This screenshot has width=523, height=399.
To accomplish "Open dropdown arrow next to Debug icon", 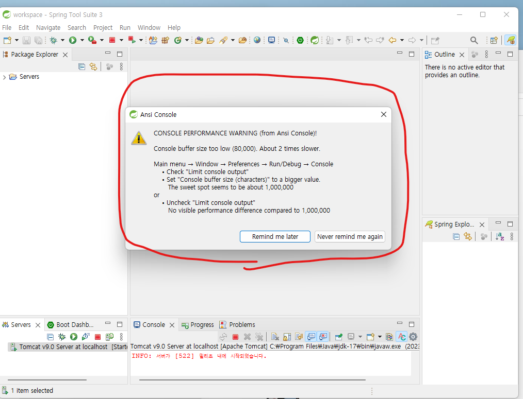I will coord(62,40).
